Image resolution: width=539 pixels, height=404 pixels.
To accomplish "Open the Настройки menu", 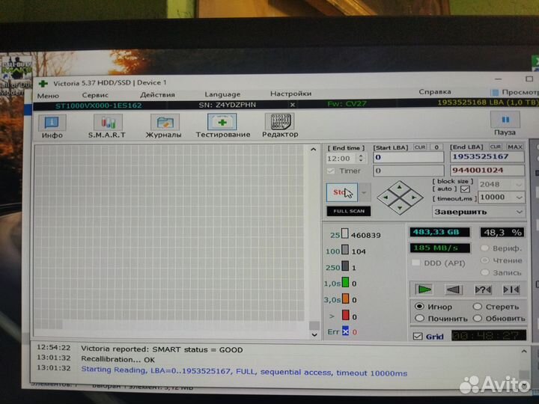I will point(290,94).
